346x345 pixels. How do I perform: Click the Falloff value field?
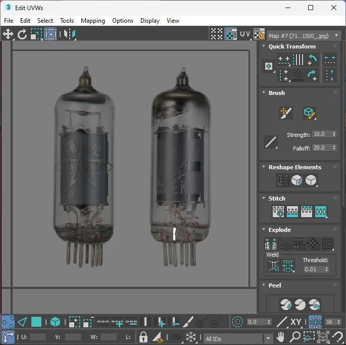tap(321, 147)
